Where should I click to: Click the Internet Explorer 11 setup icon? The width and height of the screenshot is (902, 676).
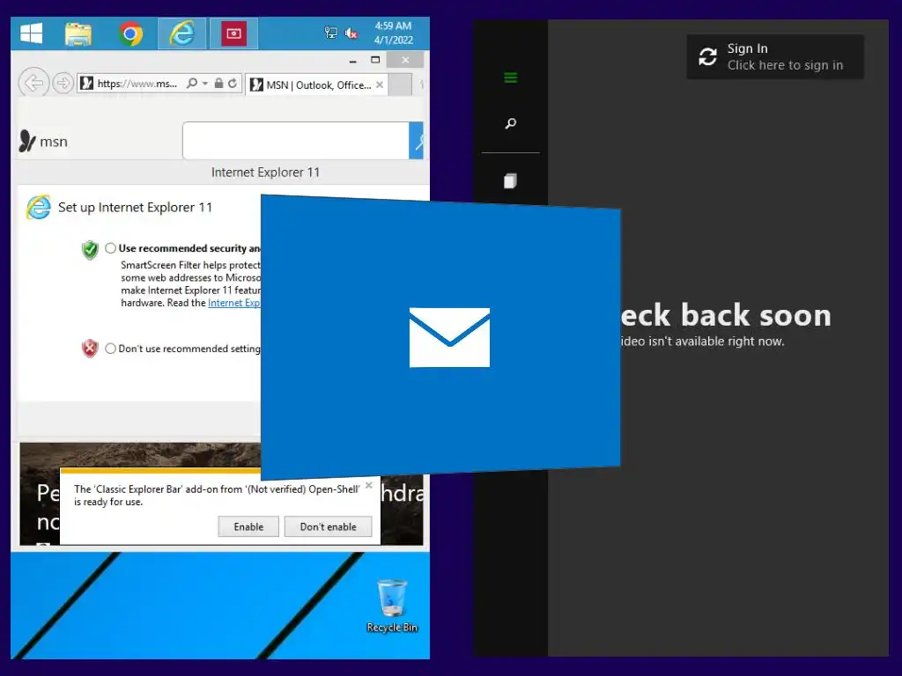tap(39, 208)
